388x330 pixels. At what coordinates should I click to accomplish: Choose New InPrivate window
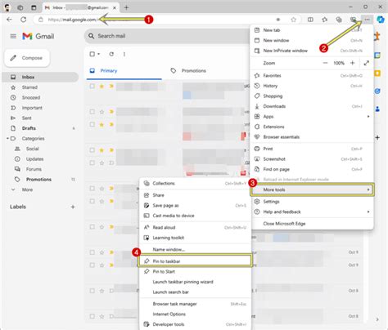point(312,51)
